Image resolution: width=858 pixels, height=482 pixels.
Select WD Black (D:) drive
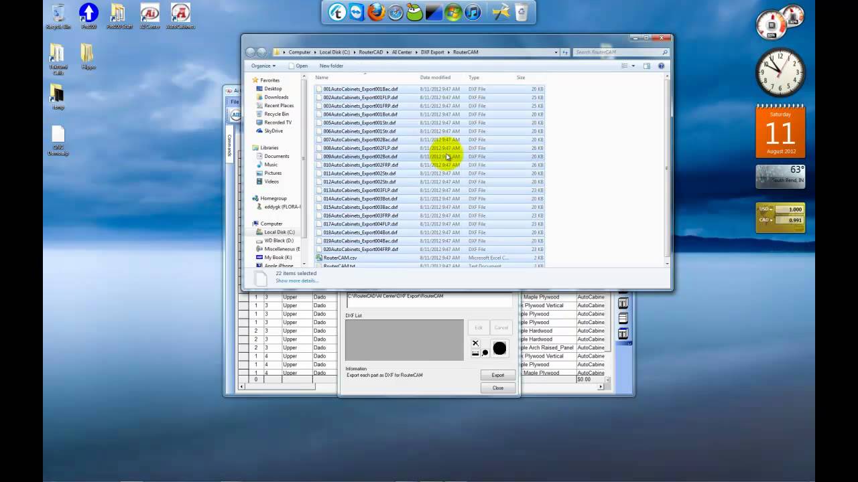279,240
